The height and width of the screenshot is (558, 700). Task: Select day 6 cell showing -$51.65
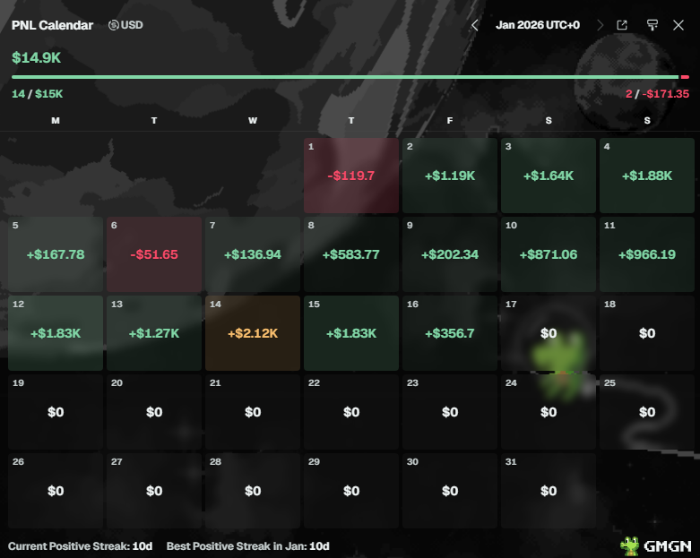click(x=154, y=254)
